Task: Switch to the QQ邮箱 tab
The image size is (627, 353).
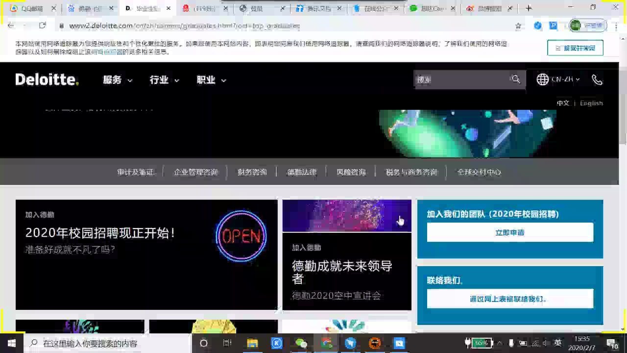Action: pyautogui.click(x=32, y=8)
